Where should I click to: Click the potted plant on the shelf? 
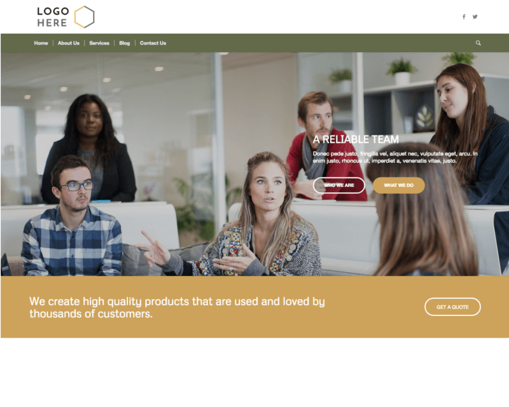pos(402,72)
